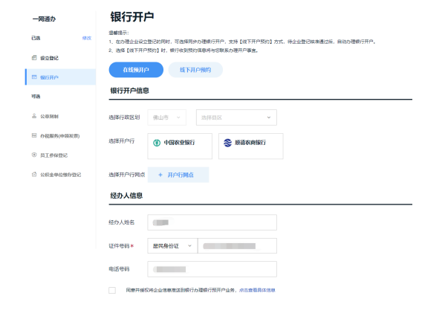Expand the 居民身份证 ID type dropdown

(x=172, y=246)
